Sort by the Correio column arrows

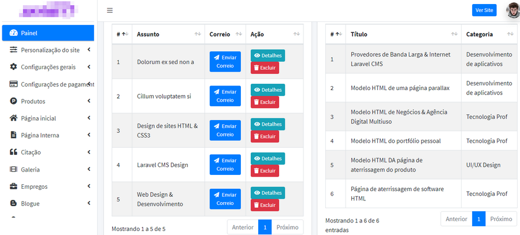(239, 34)
